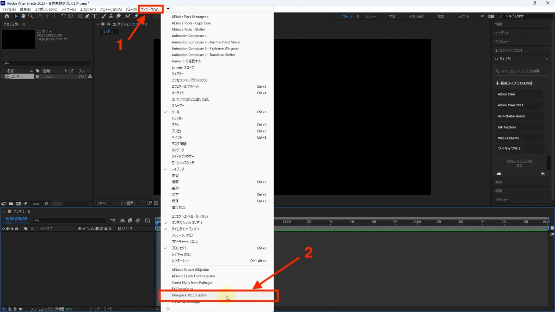The image size is (555, 312).
Task: Open the デフォルト workspace menu icon
Action: pyautogui.click(x=358, y=16)
